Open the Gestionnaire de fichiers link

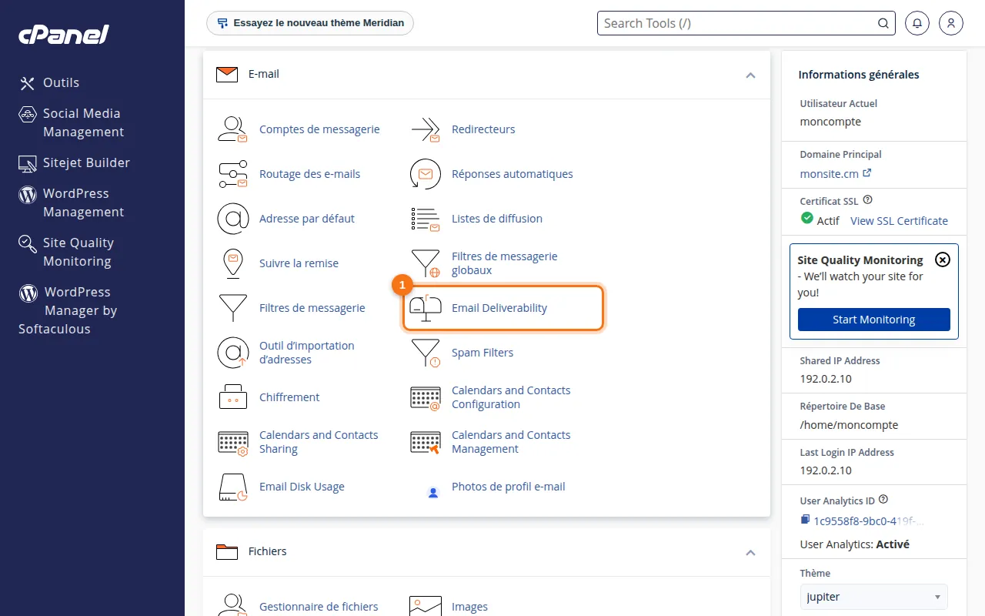(319, 607)
